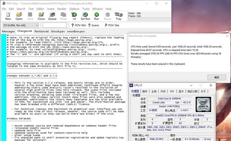Switch to the Revision.txt tab
This screenshot has width=231, height=141.
click(x=42, y=31)
